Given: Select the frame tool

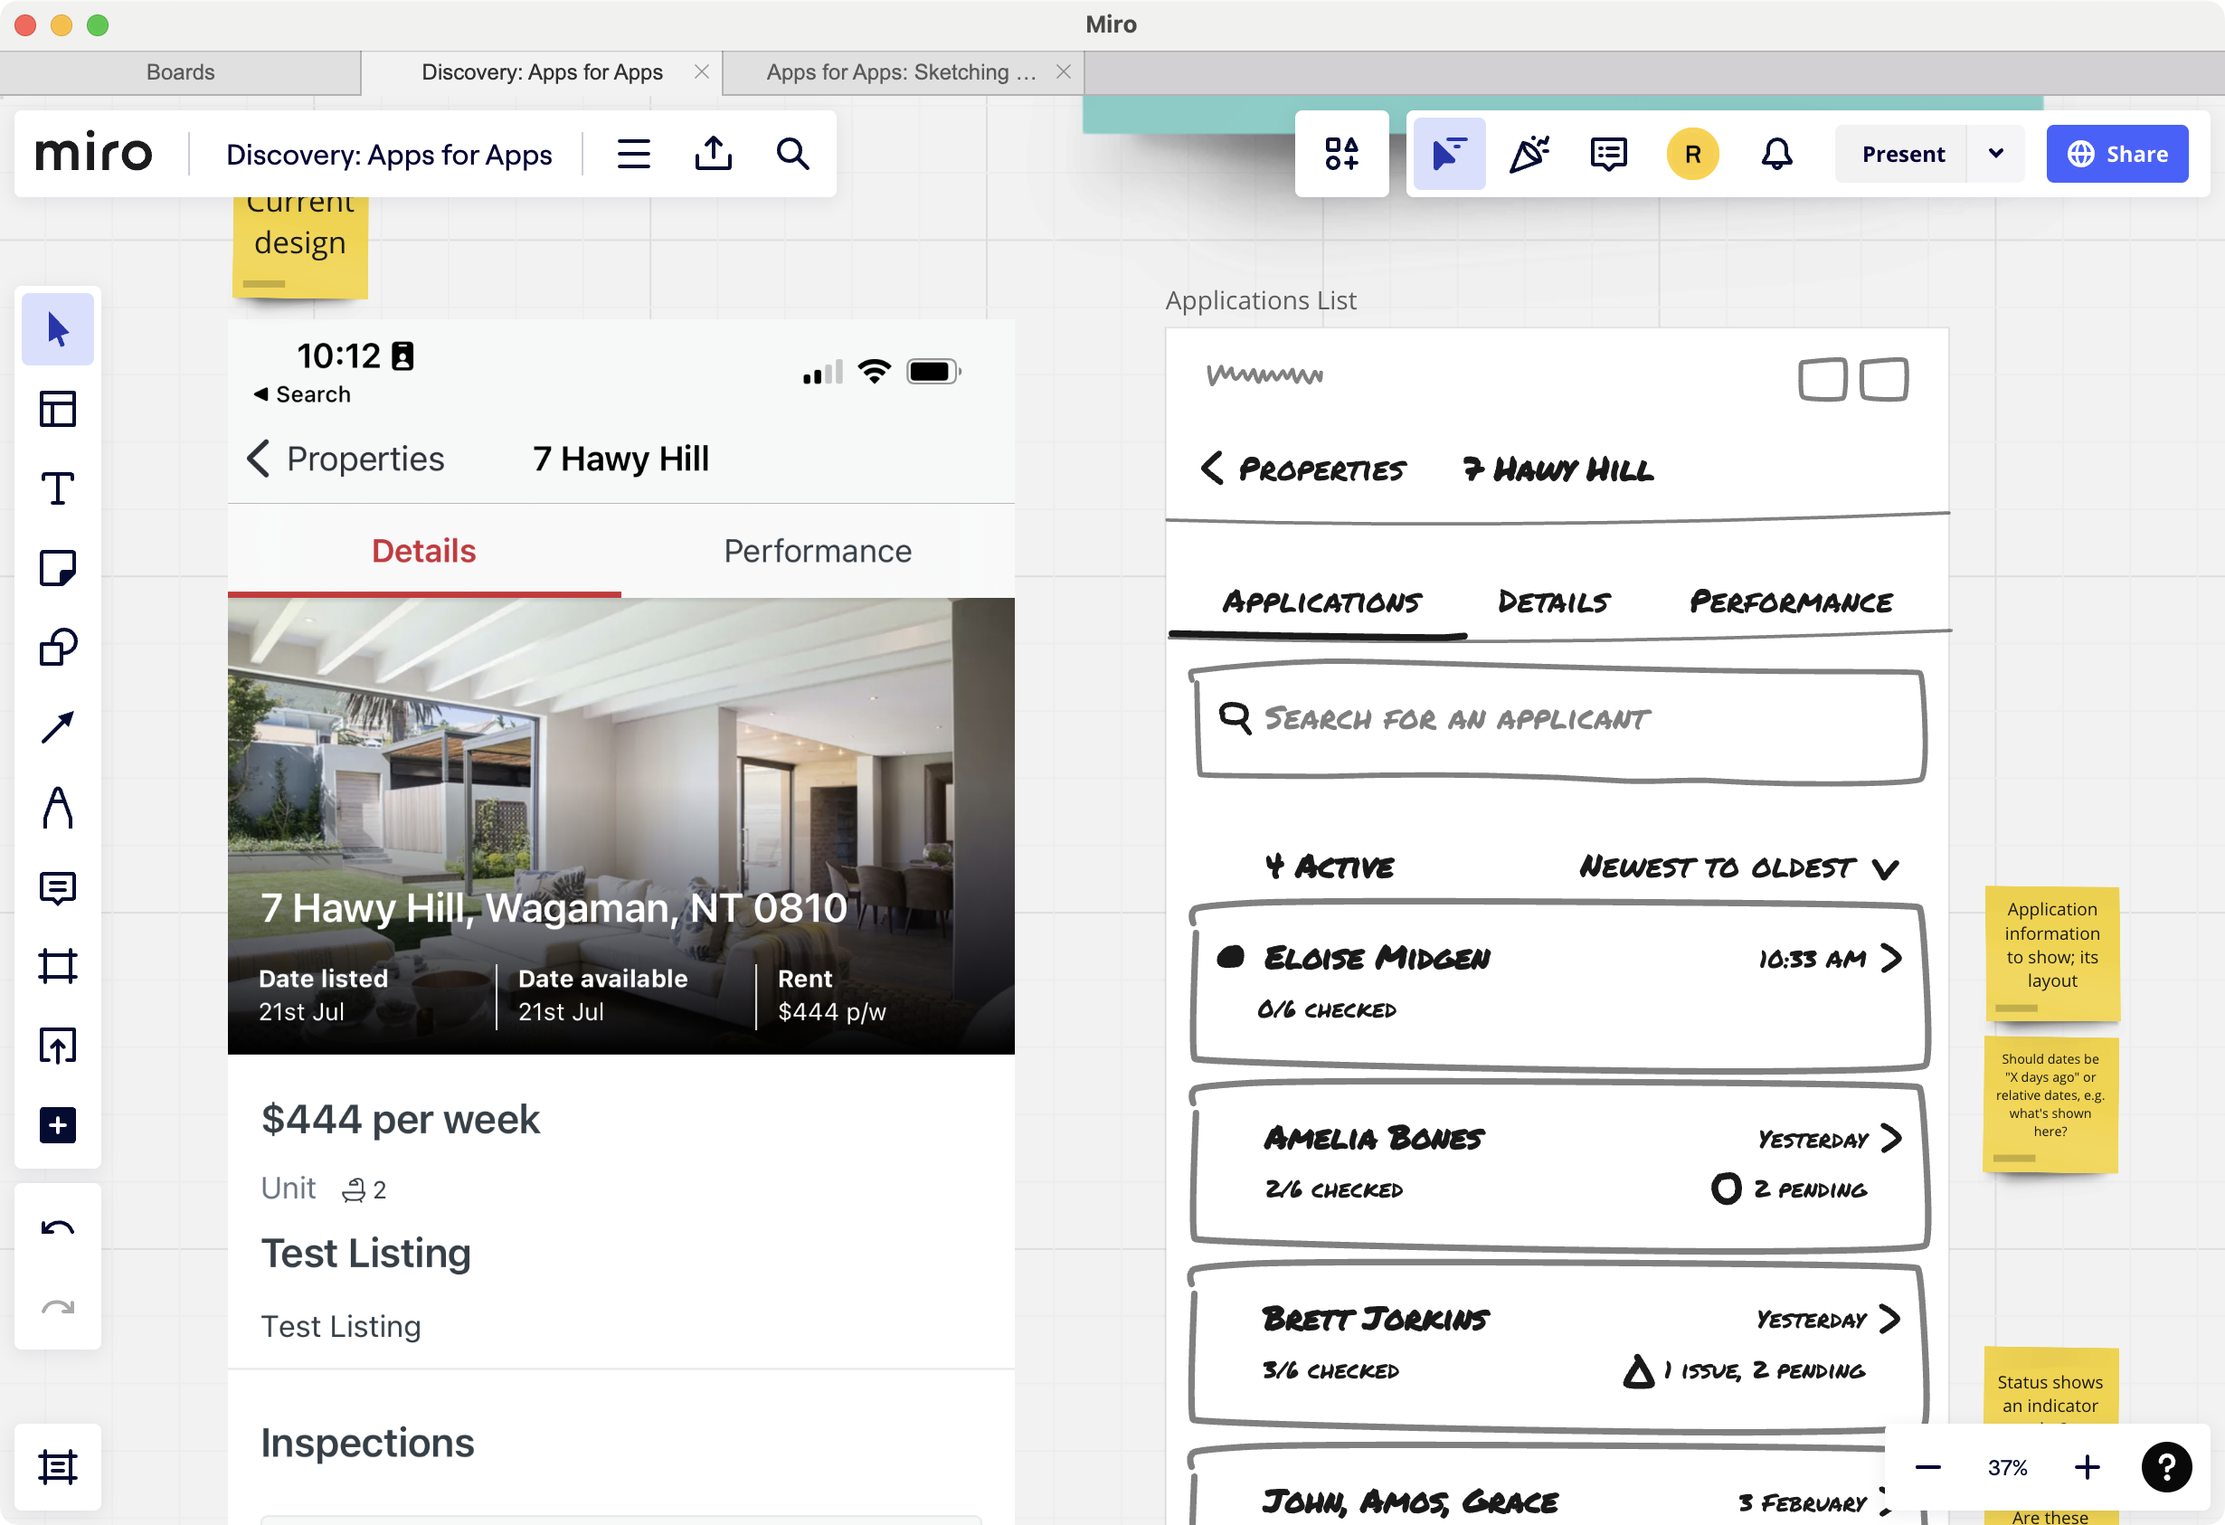Looking at the screenshot, I should pyautogui.click(x=58, y=966).
